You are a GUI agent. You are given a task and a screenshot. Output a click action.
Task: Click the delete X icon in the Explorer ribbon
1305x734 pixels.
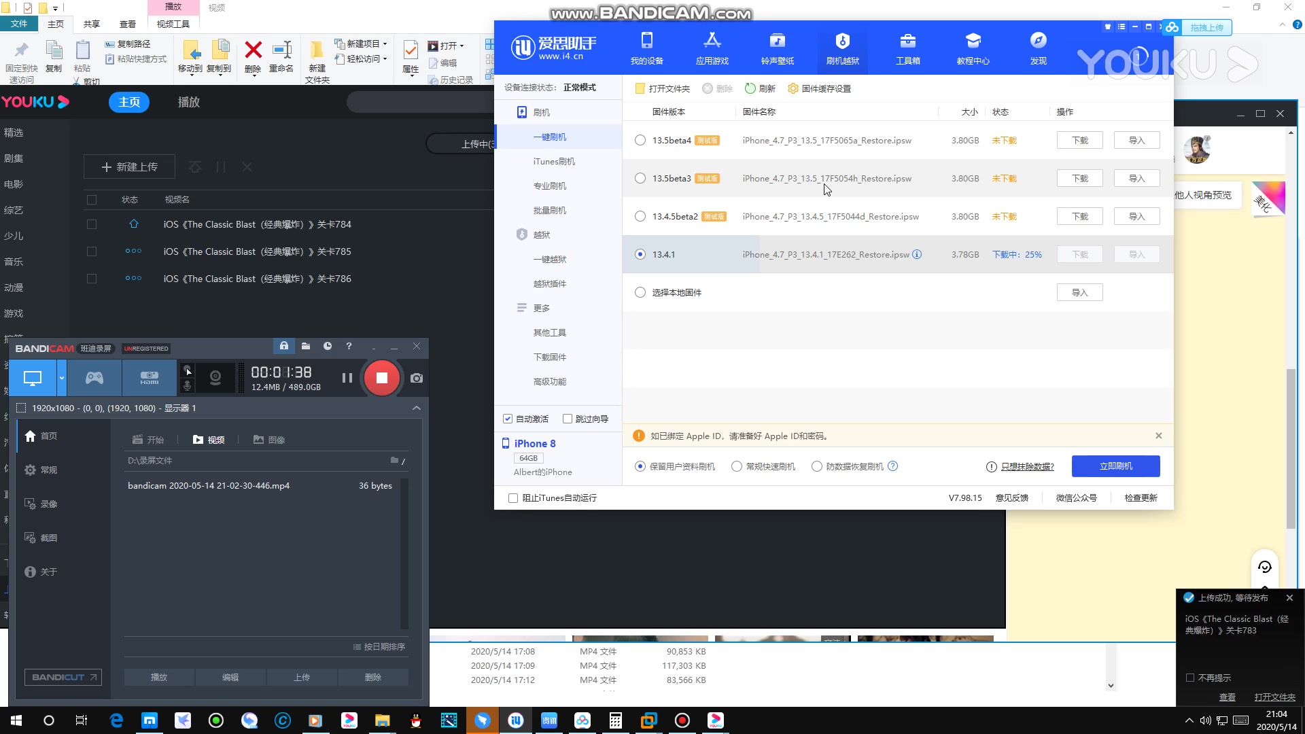tap(253, 50)
